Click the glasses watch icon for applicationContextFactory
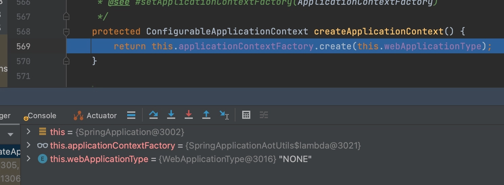 point(43,146)
